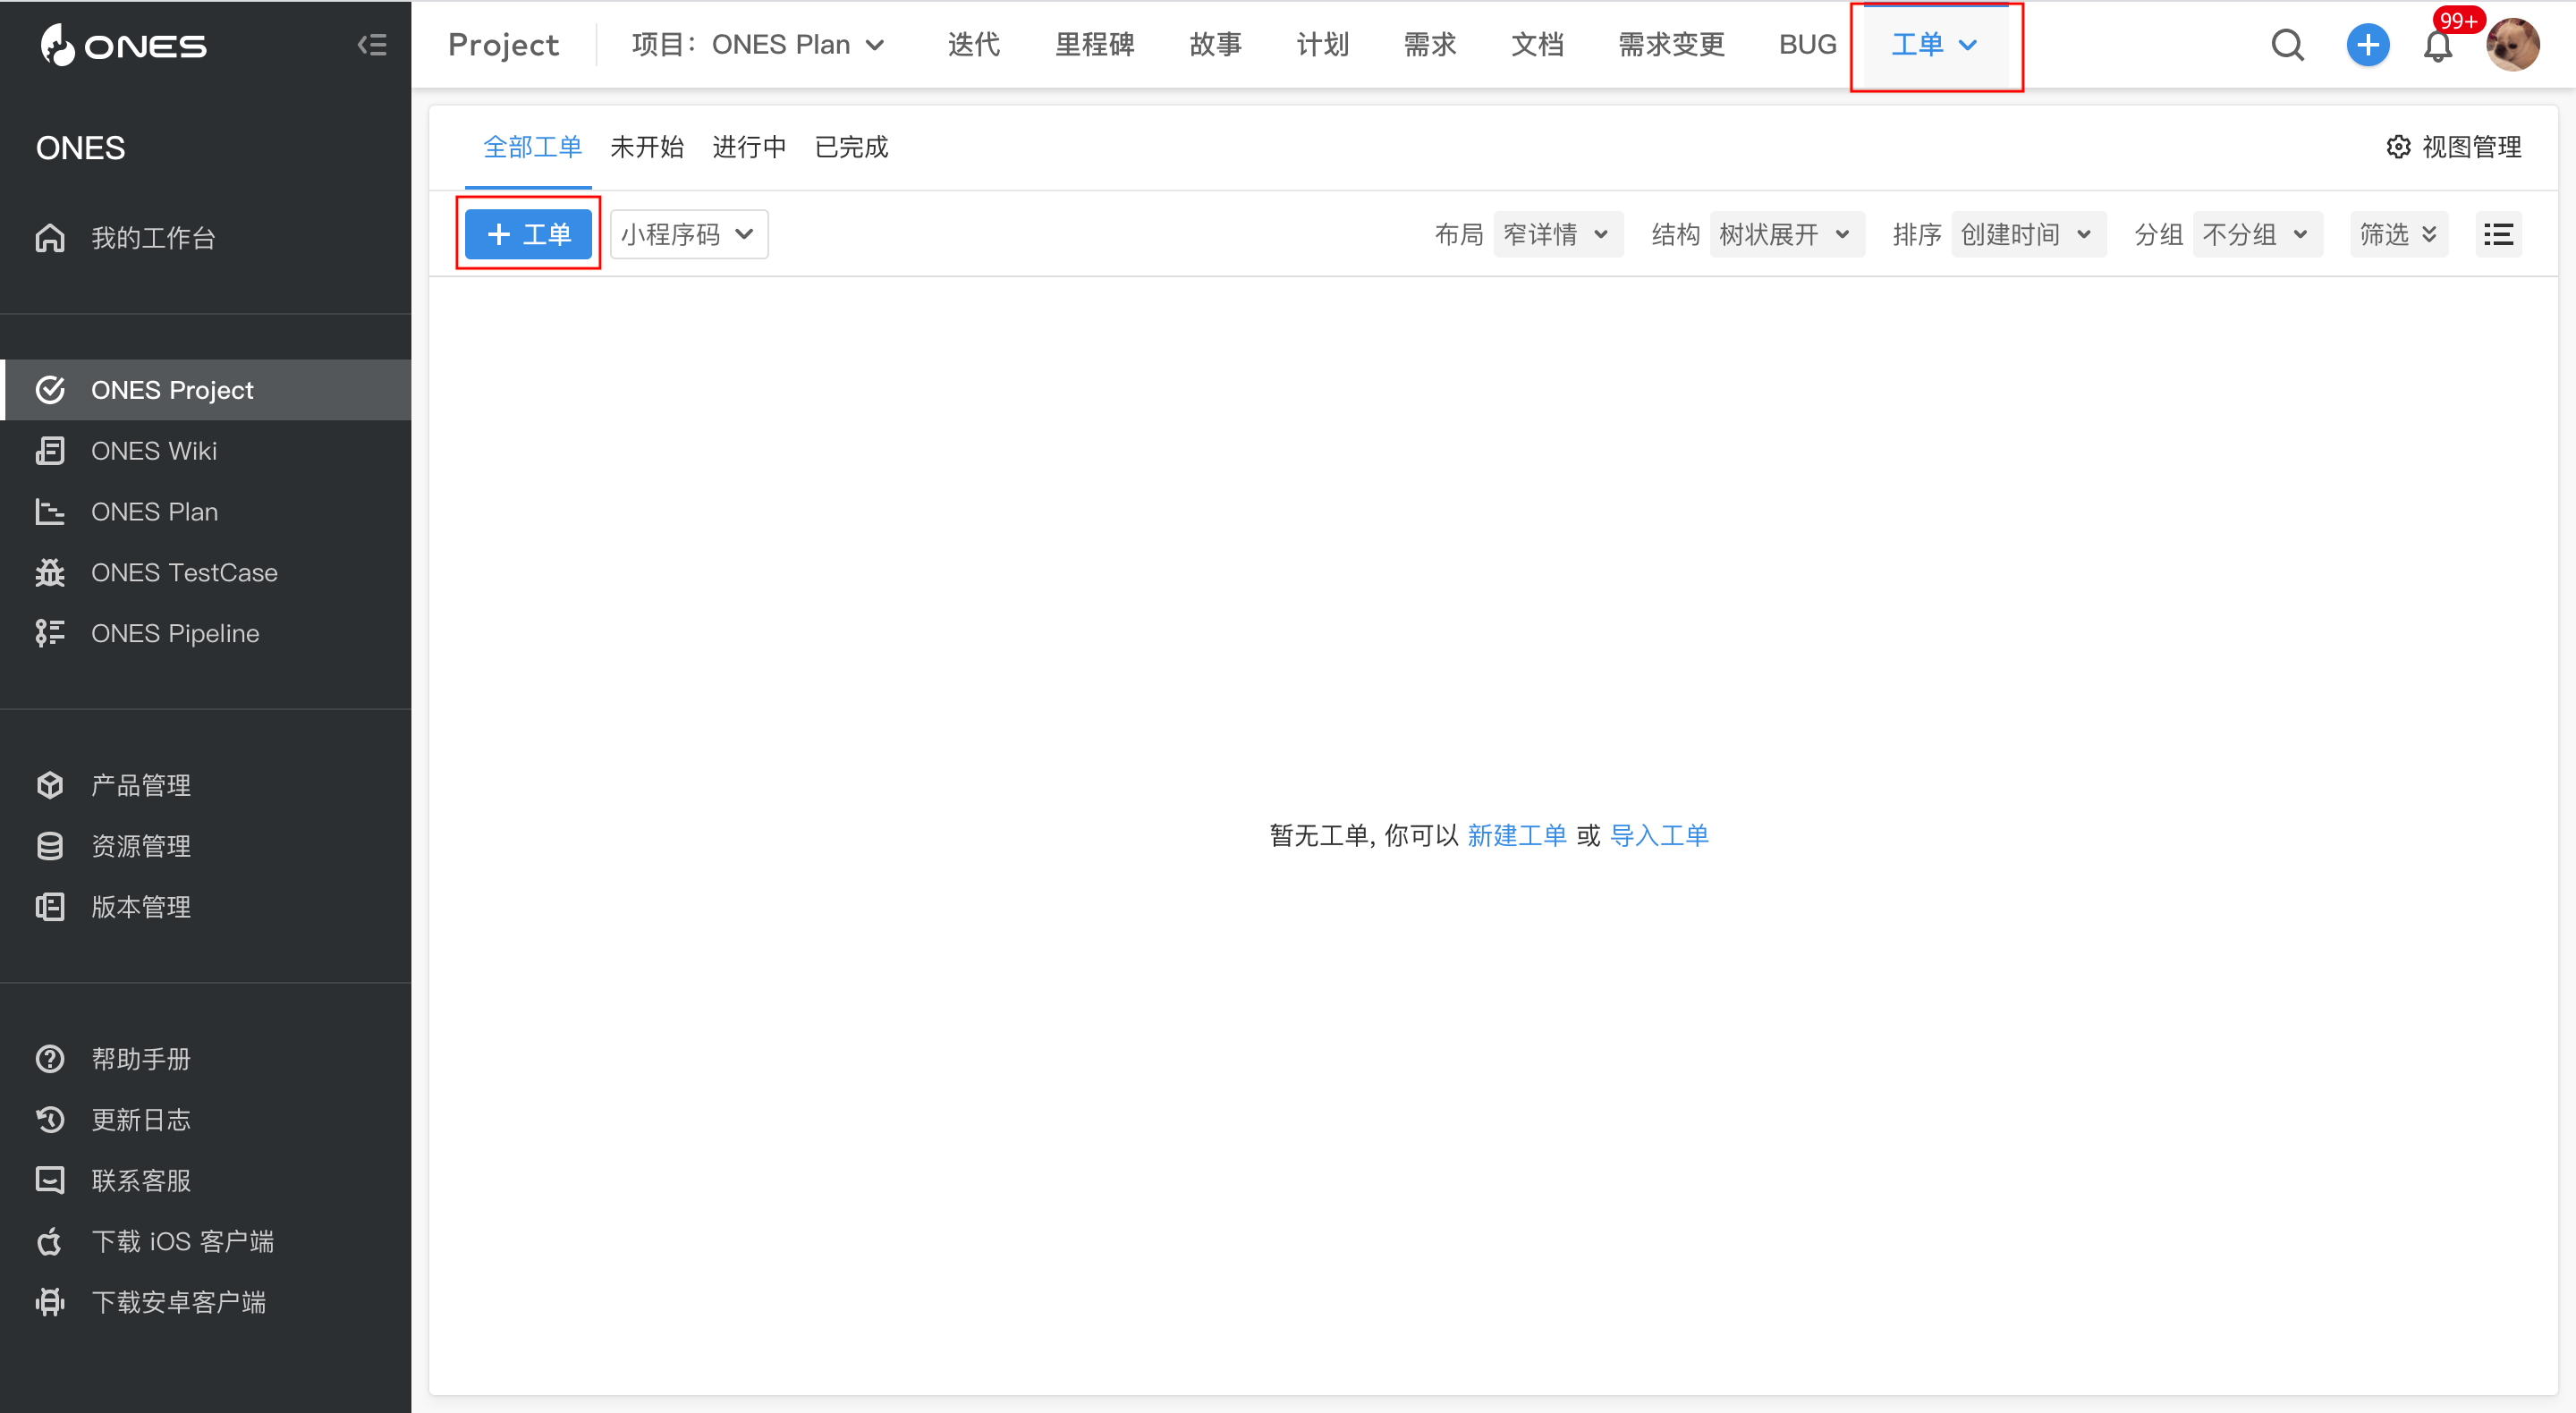Expand the 项目: ONES Plan selector
The width and height of the screenshot is (2576, 1413).
tap(758, 45)
